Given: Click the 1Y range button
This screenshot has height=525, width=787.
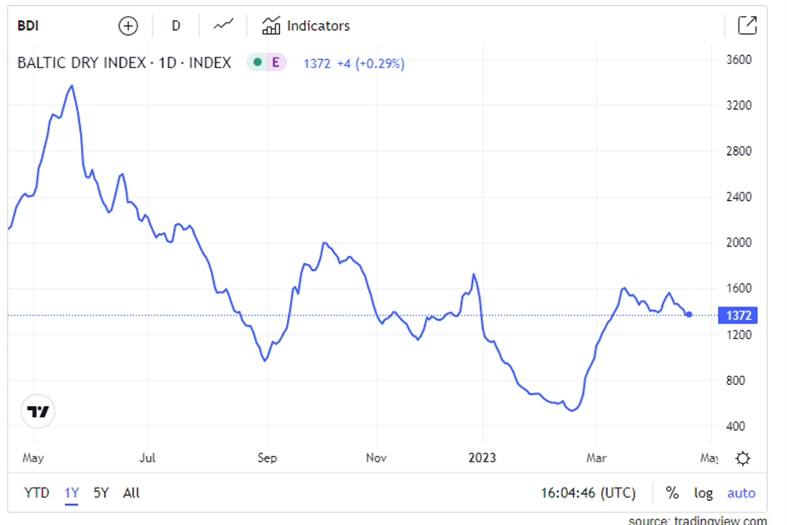Looking at the screenshot, I should (x=72, y=492).
